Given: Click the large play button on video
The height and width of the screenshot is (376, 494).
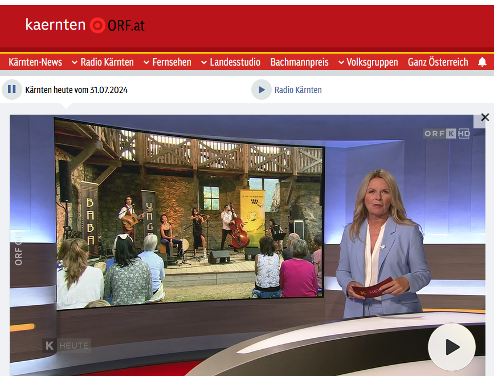Looking at the screenshot, I should pyautogui.click(x=451, y=347).
